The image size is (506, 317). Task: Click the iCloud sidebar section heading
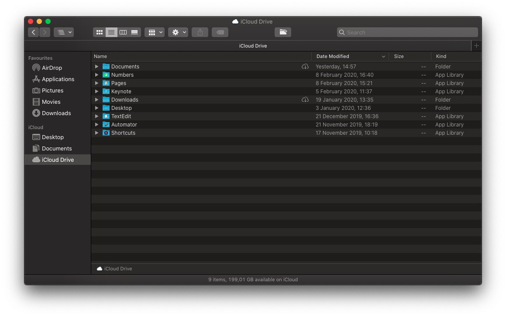pos(35,127)
